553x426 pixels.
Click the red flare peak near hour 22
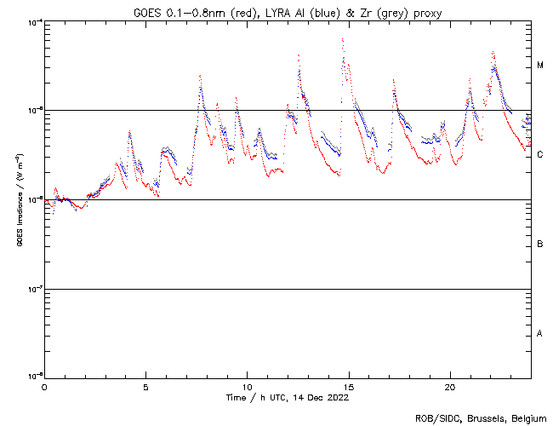click(x=493, y=53)
